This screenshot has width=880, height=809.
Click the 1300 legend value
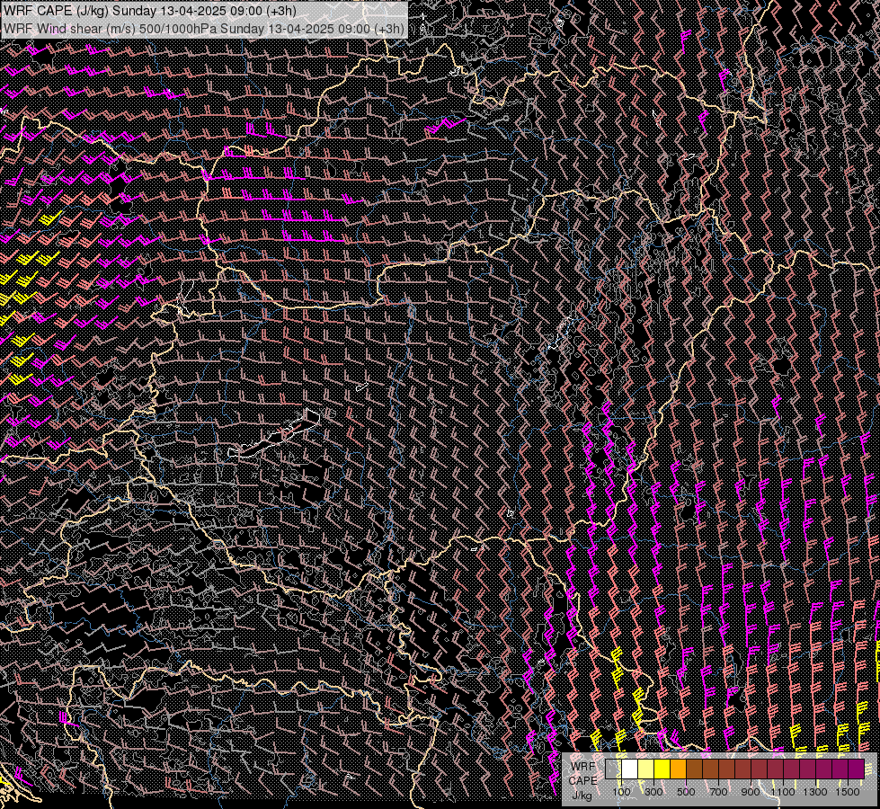pyautogui.click(x=815, y=792)
